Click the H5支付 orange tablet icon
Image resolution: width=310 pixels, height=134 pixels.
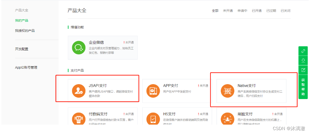[153, 118]
